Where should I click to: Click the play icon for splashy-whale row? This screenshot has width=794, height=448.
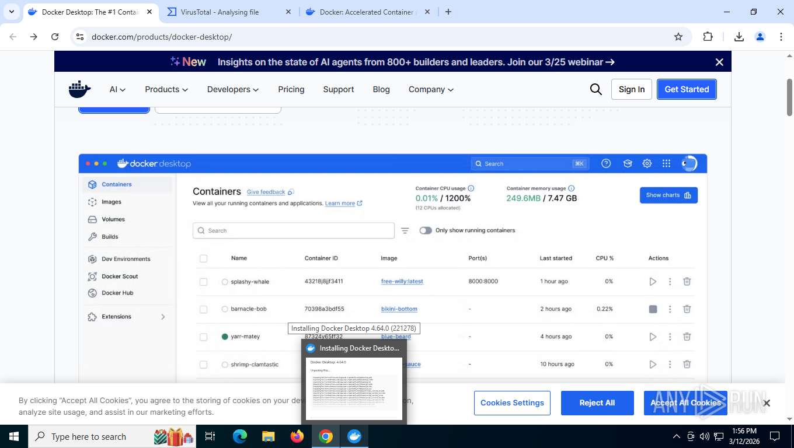[x=653, y=282]
